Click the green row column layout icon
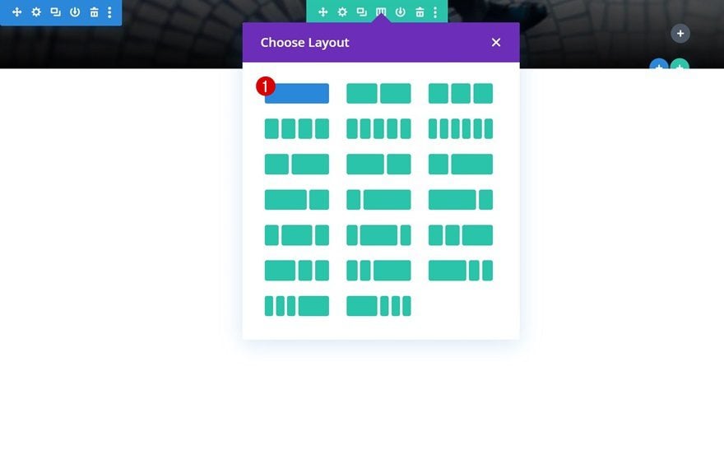 click(x=381, y=12)
